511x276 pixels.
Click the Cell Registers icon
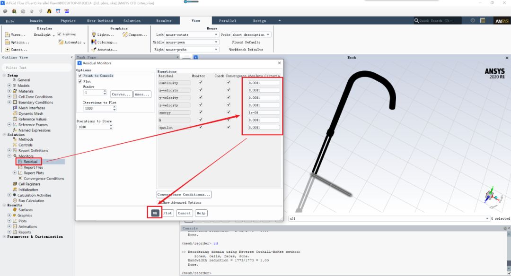tap(15, 184)
